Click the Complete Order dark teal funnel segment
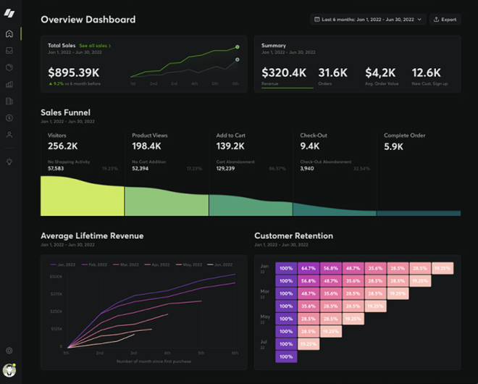 [419, 213]
